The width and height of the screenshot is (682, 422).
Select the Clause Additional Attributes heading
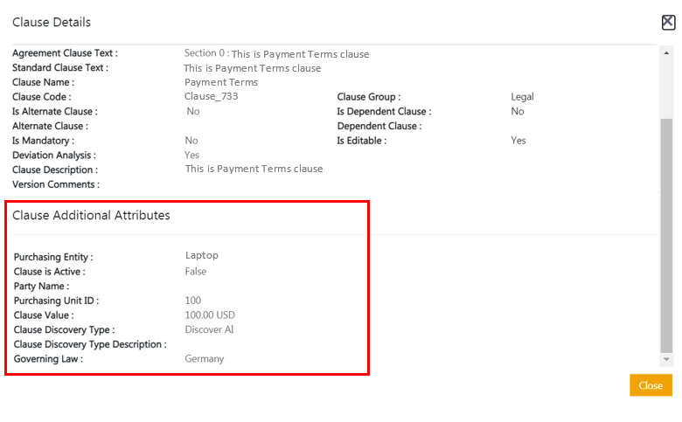click(91, 215)
